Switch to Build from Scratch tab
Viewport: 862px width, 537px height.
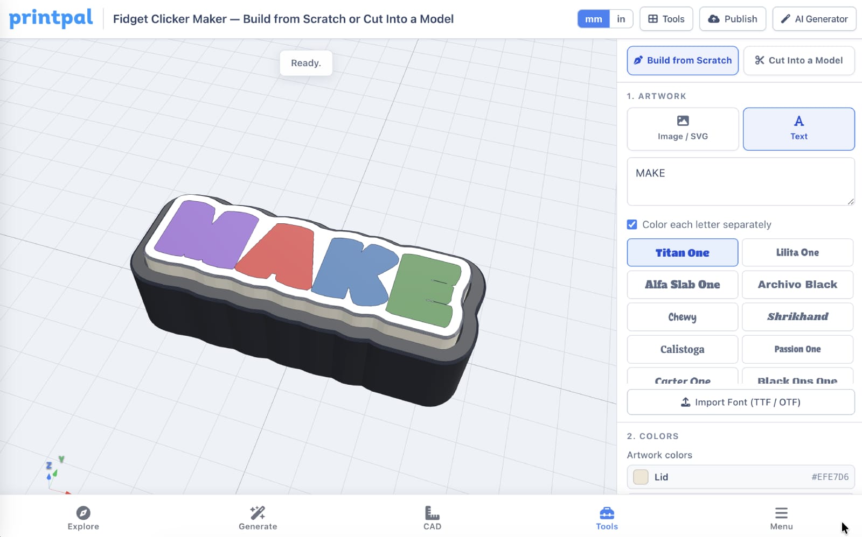tap(683, 60)
